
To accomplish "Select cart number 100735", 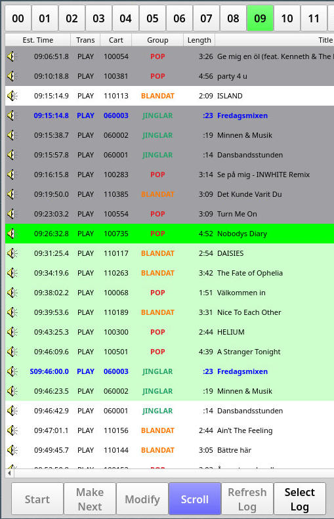I will [116, 234].
